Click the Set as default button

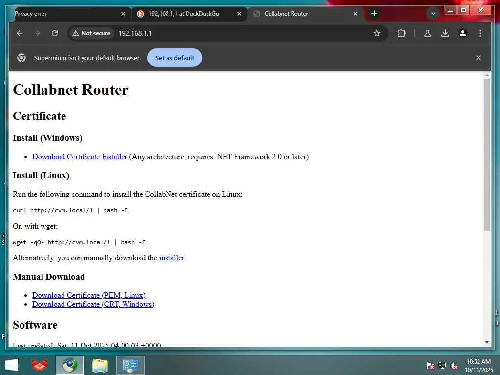coord(175,58)
